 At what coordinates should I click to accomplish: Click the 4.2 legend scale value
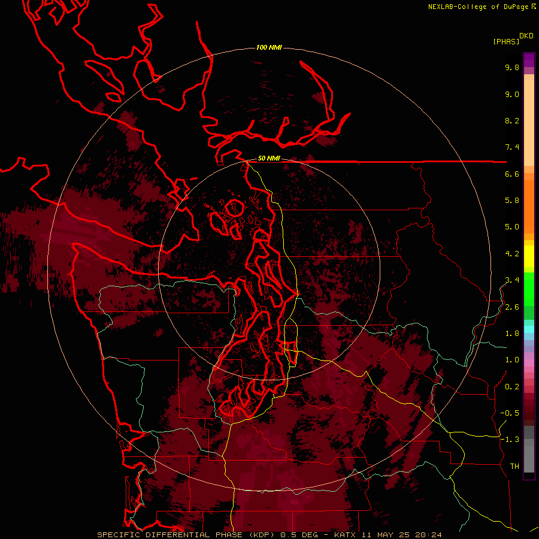point(512,254)
